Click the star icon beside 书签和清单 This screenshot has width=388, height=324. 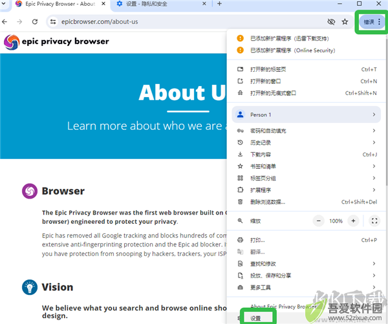(x=241, y=166)
